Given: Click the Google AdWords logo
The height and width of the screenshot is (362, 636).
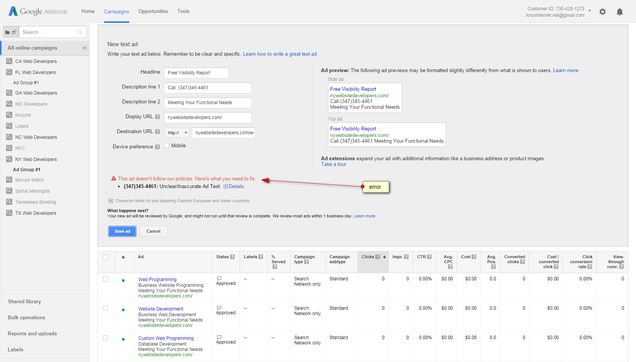Looking at the screenshot, I should (x=38, y=11).
